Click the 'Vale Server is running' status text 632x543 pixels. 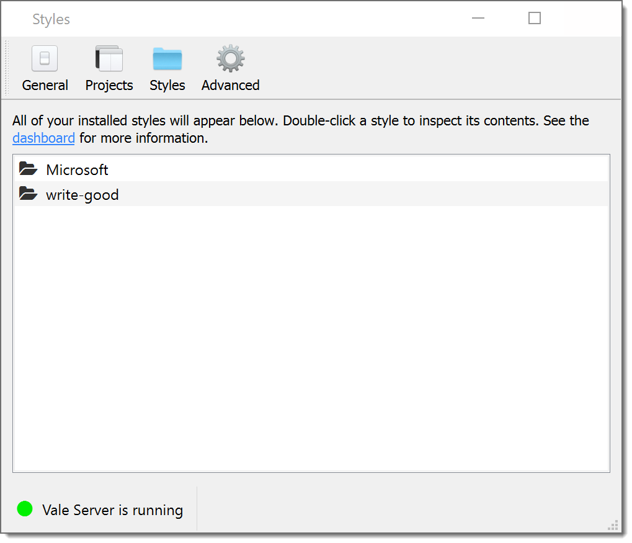(112, 510)
